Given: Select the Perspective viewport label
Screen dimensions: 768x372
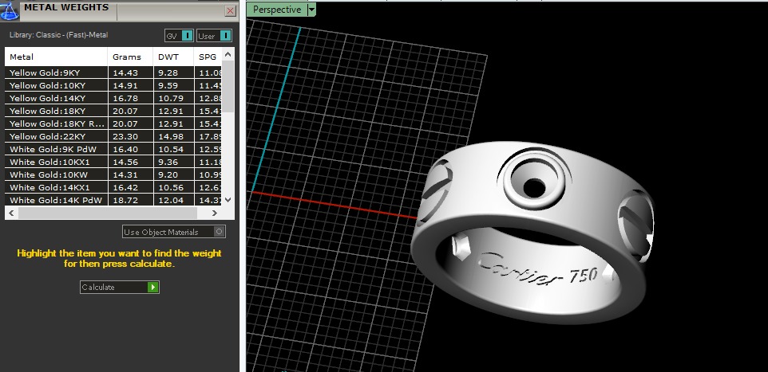Looking at the screenshot, I should click(277, 10).
